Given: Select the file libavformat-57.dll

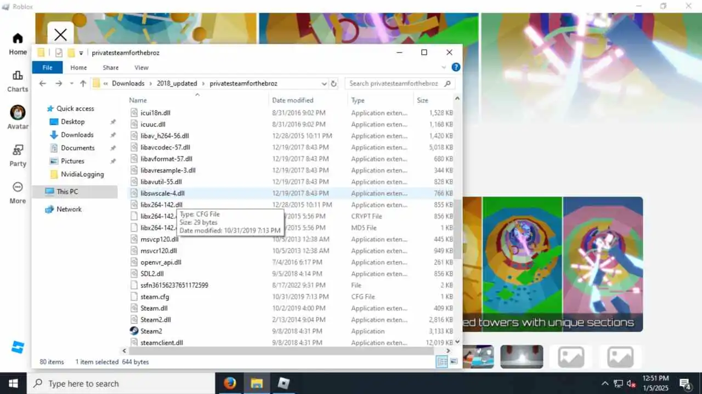Looking at the screenshot, I should (x=166, y=159).
